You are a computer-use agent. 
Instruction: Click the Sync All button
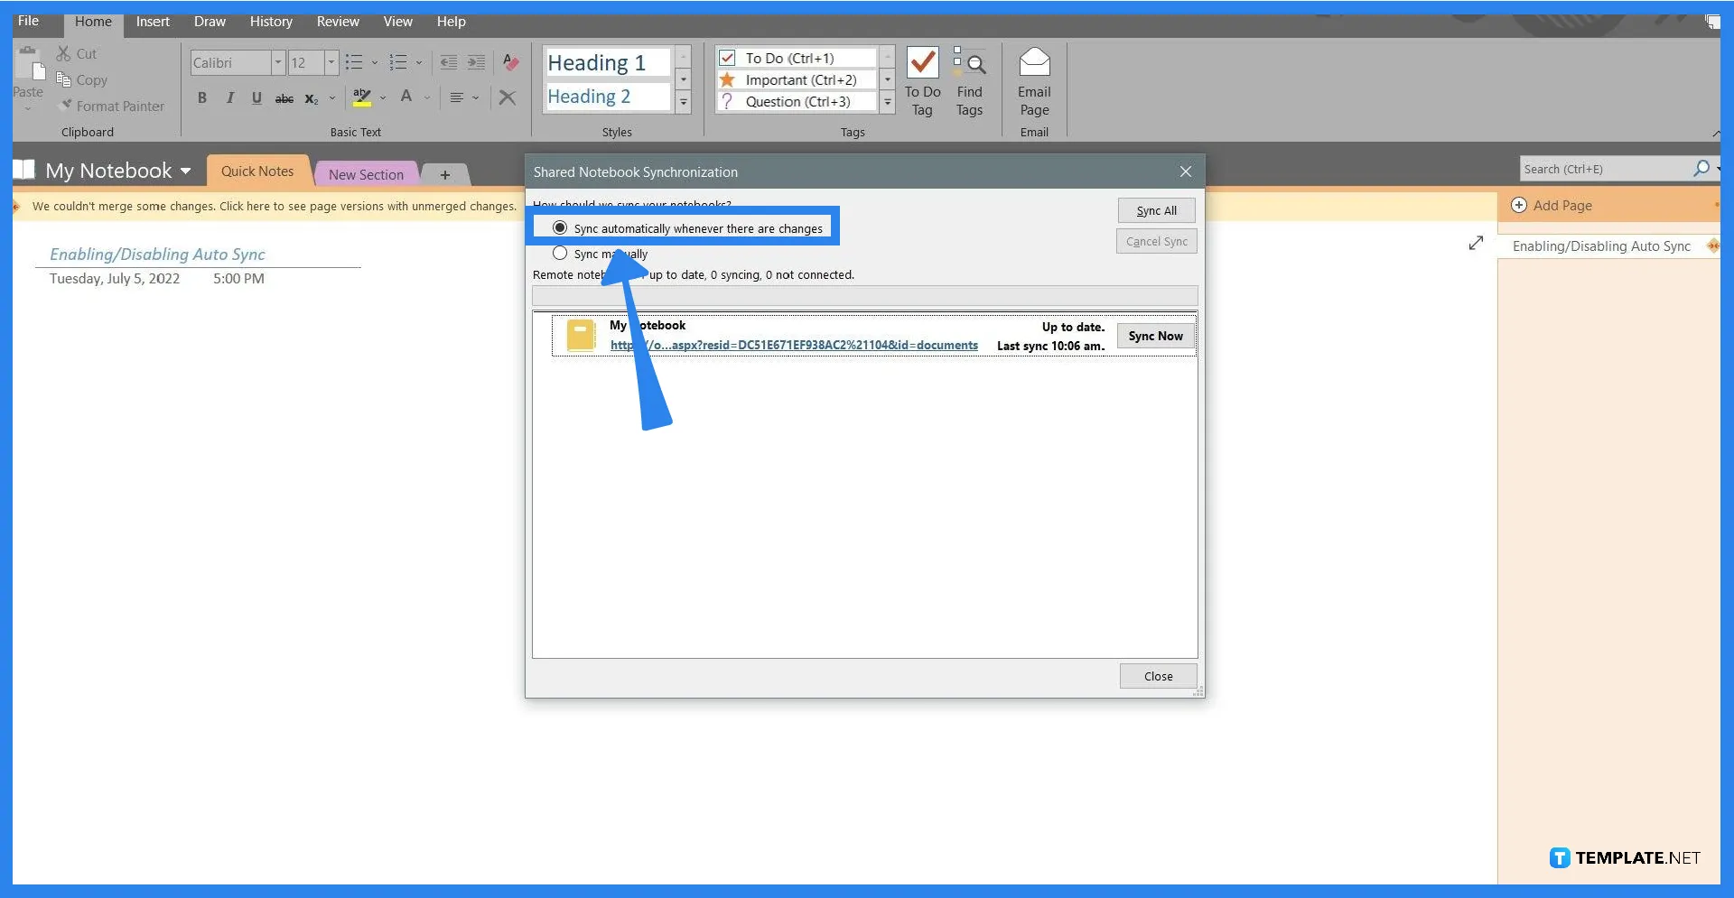tap(1156, 209)
